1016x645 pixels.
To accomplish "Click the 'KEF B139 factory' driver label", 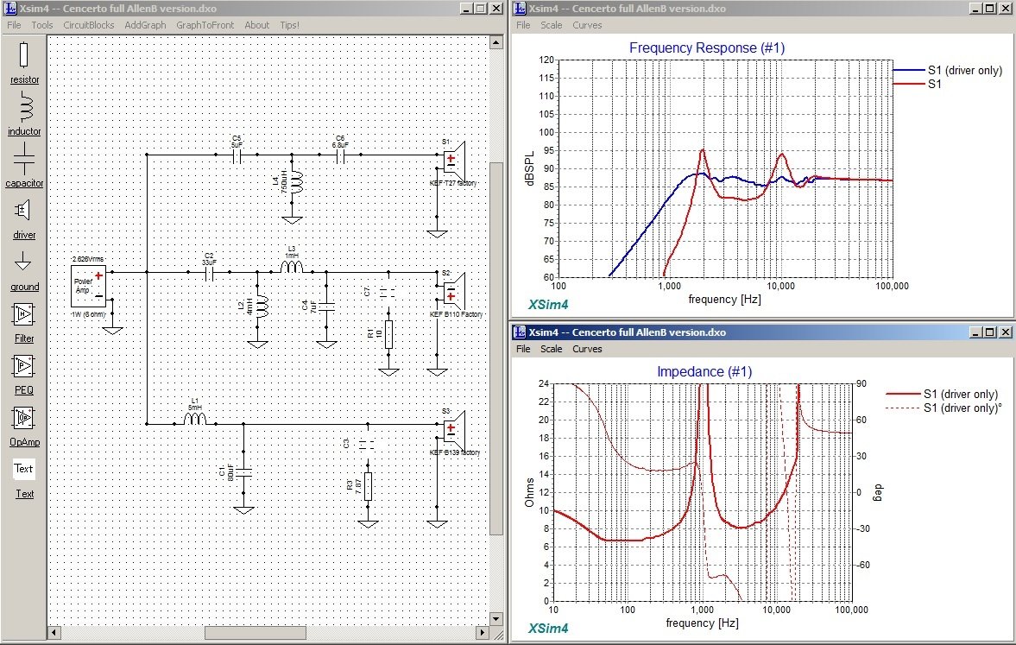I will click(x=455, y=452).
